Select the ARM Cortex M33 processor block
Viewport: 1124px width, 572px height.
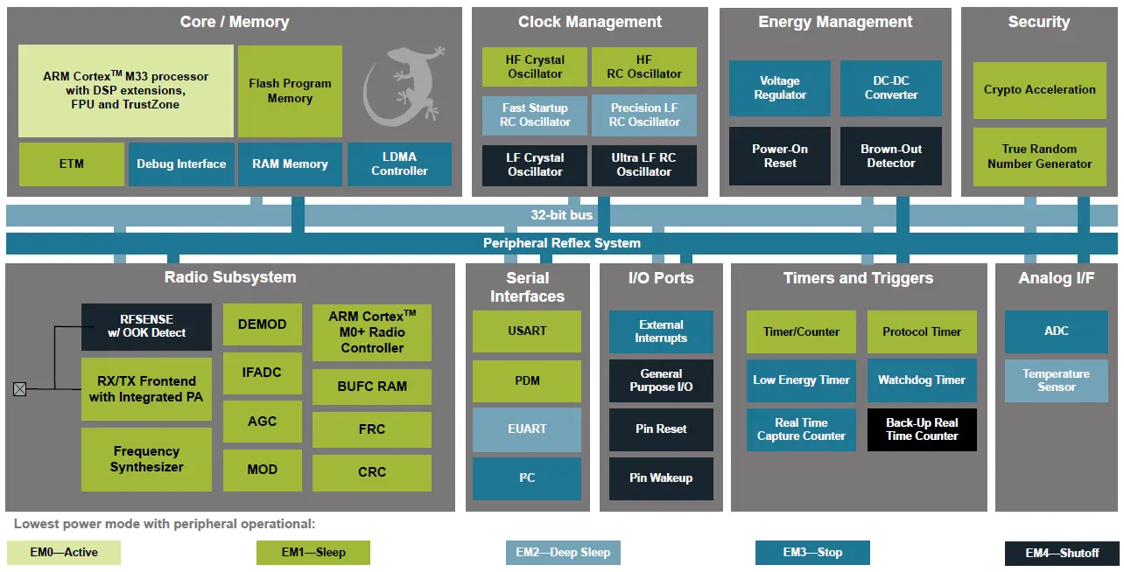coord(125,91)
